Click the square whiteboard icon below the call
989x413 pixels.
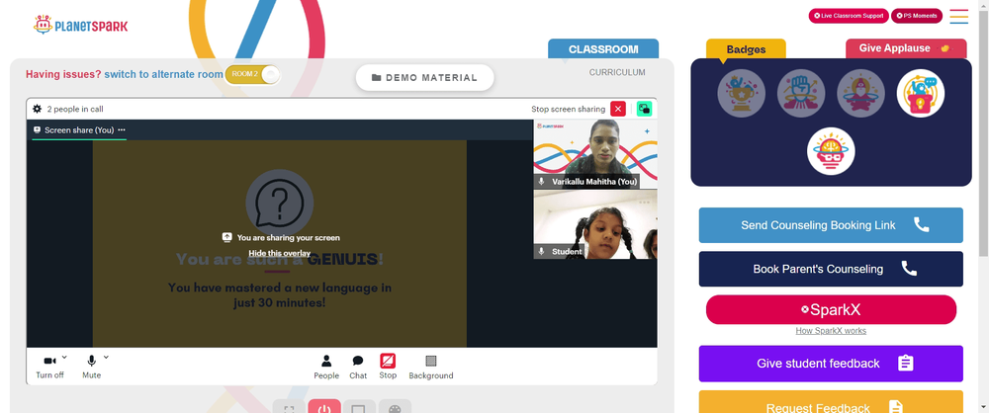point(359,407)
